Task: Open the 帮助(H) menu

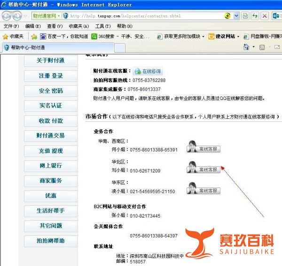Action: 125,26
